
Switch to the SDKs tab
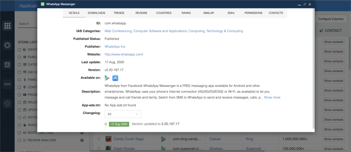[231, 13]
